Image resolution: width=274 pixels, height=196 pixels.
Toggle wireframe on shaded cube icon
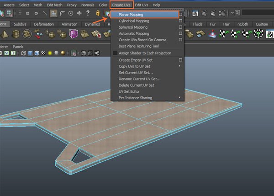[37, 53]
